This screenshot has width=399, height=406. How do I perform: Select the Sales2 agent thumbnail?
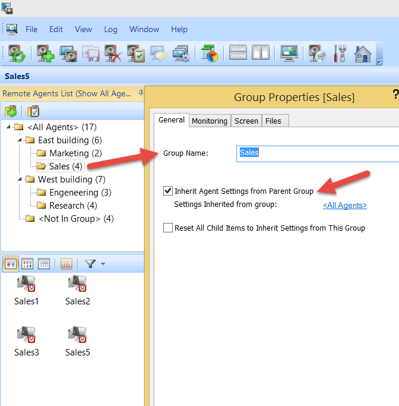78,291
